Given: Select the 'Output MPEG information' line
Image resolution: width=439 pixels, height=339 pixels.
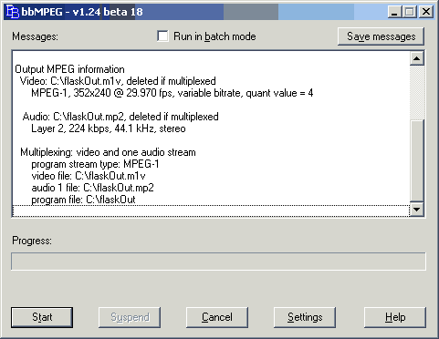Looking at the screenshot, I should tap(69, 69).
